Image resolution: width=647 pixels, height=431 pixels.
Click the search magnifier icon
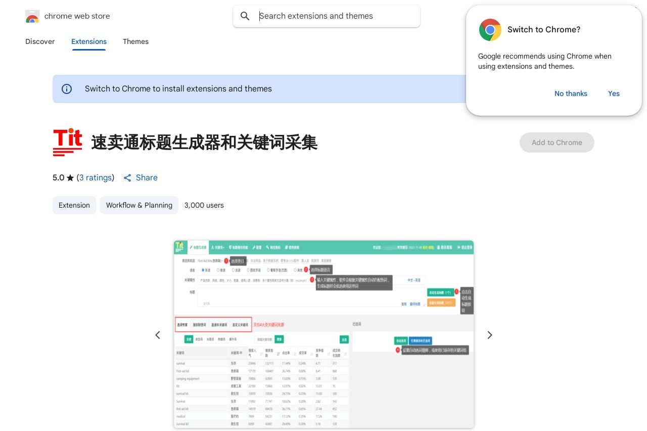pyautogui.click(x=245, y=16)
